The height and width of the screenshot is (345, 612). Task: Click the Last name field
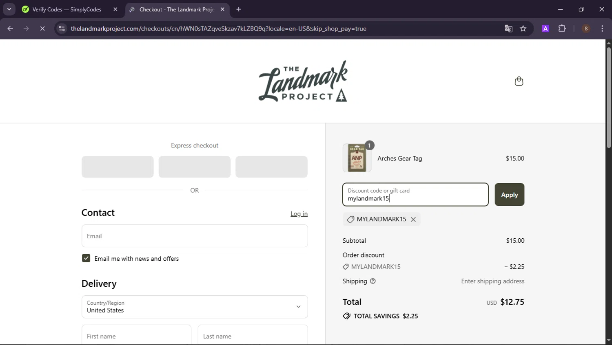(253, 335)
